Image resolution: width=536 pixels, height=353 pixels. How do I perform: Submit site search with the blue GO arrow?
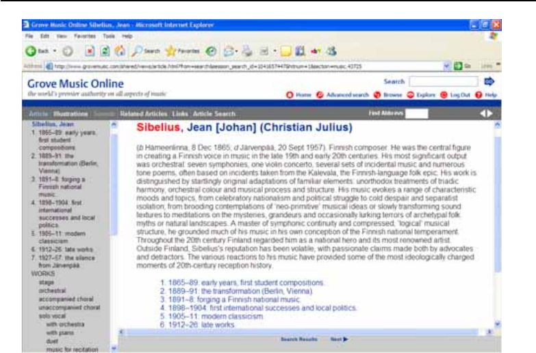[x=489, y=81]
